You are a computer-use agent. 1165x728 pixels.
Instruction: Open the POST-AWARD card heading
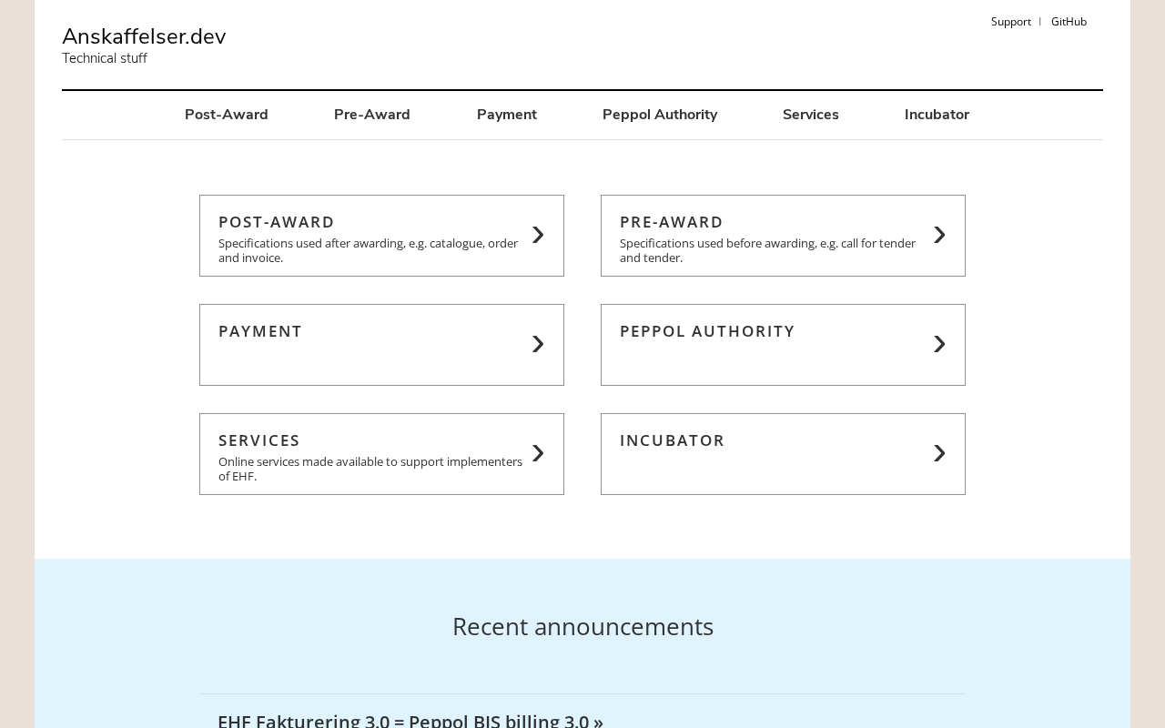coord(277,222)
